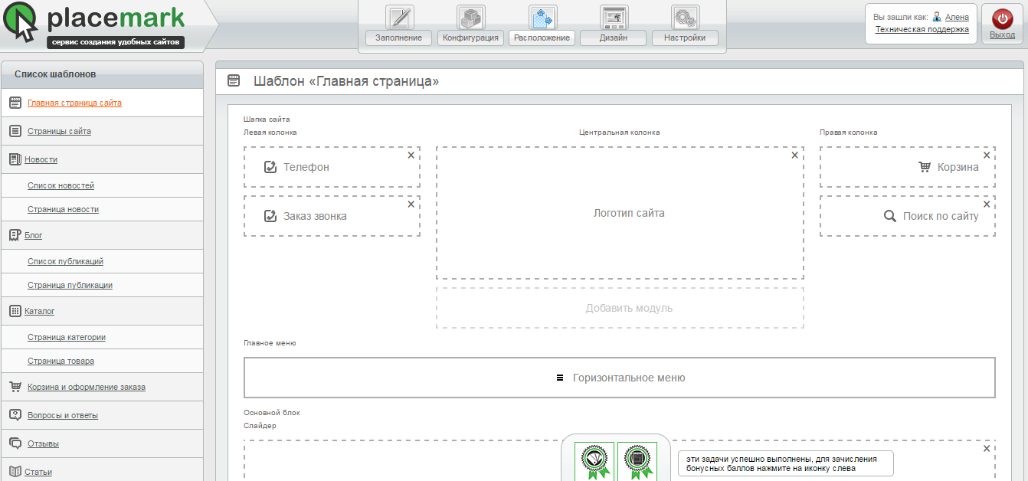Open user profile link Алена
Screen dimensions: 1028x481
pyautogui.click(x=957, y=17)
